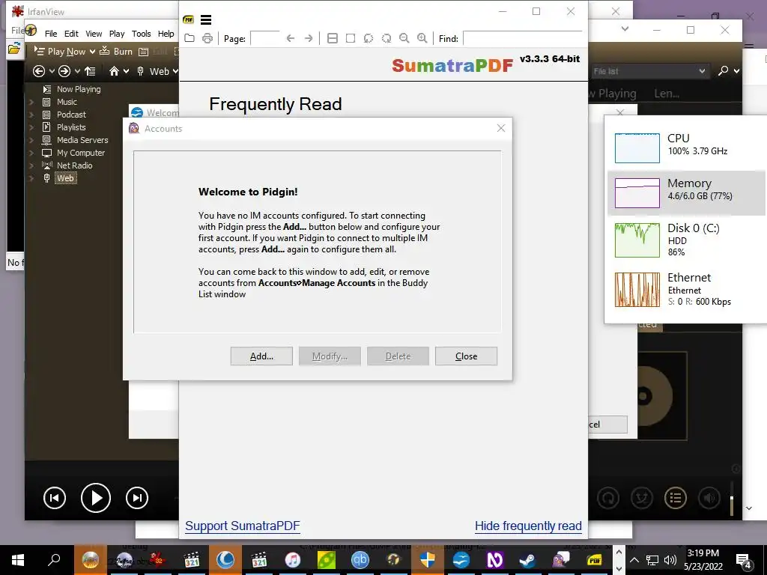Viewport: 767px width, 575px height.
Task: Click Burn in the media player toolbar
Action: [x=116, y=52]
